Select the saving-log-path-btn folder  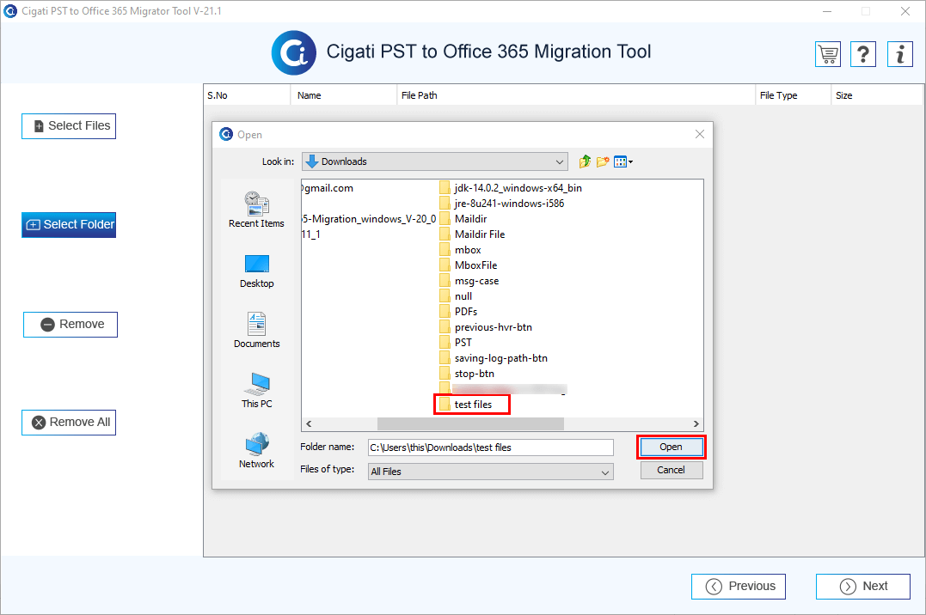tap(494, 358)
